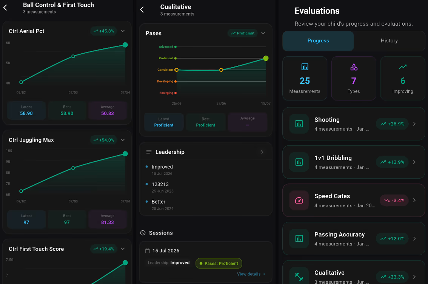Expand Ctrl Aerial Pct chart chevron
This screenshot has height=284, width=428.
pos(123,31)
